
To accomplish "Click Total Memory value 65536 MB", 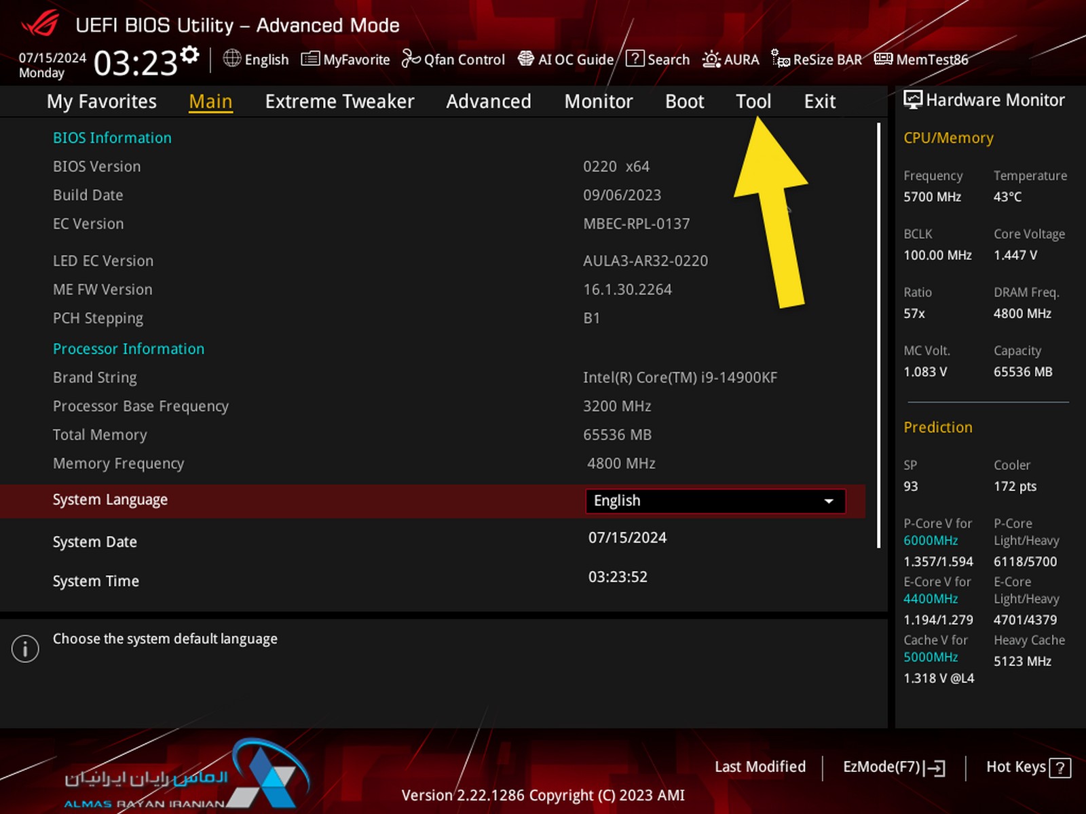I will pos(617,435).
